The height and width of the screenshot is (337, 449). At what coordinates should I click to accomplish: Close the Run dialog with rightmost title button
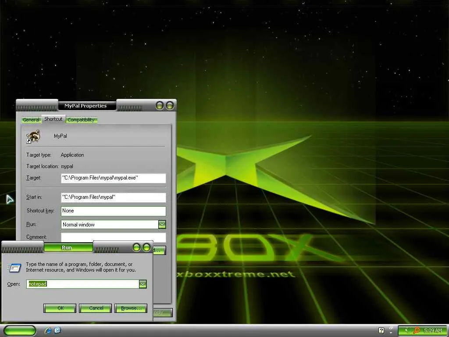[x=146, y=247]
